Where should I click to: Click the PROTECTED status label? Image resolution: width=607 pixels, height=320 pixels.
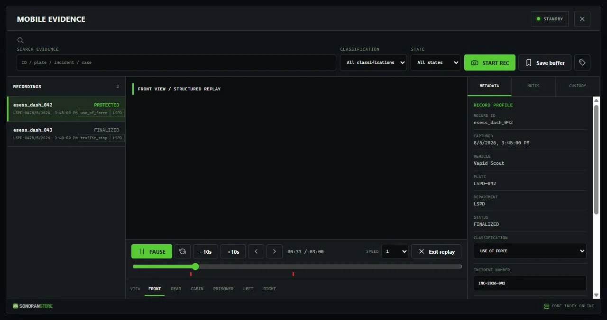107,105
